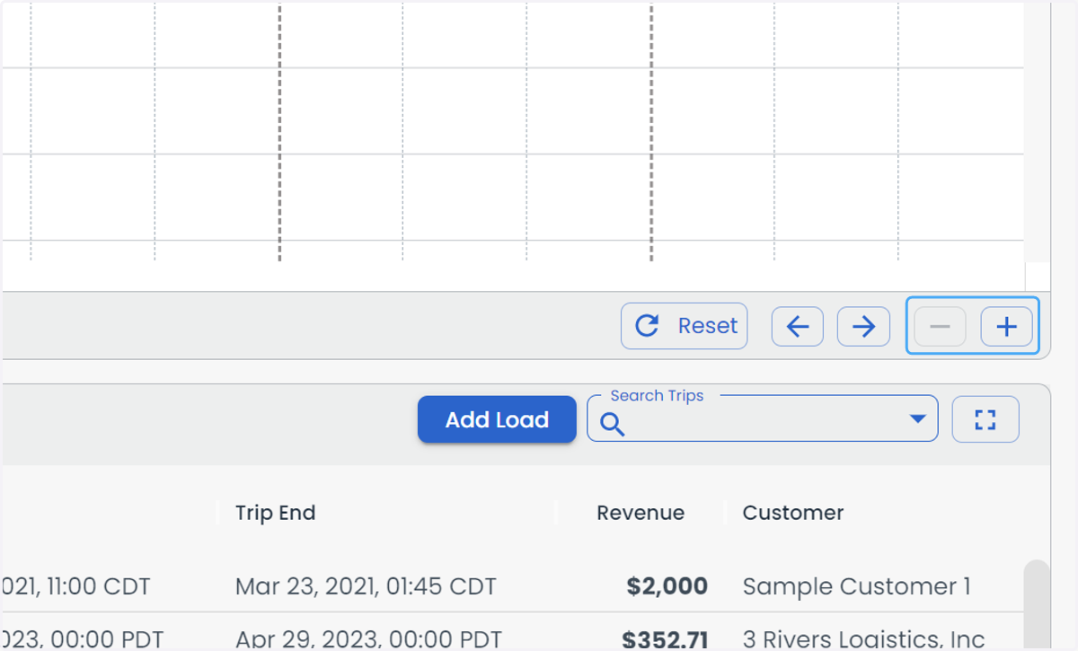The width and height of the screenshot is (1078, 651).
Task: Sort by Revenue column header
Action: pyautogui.click(x=641, y=513)
